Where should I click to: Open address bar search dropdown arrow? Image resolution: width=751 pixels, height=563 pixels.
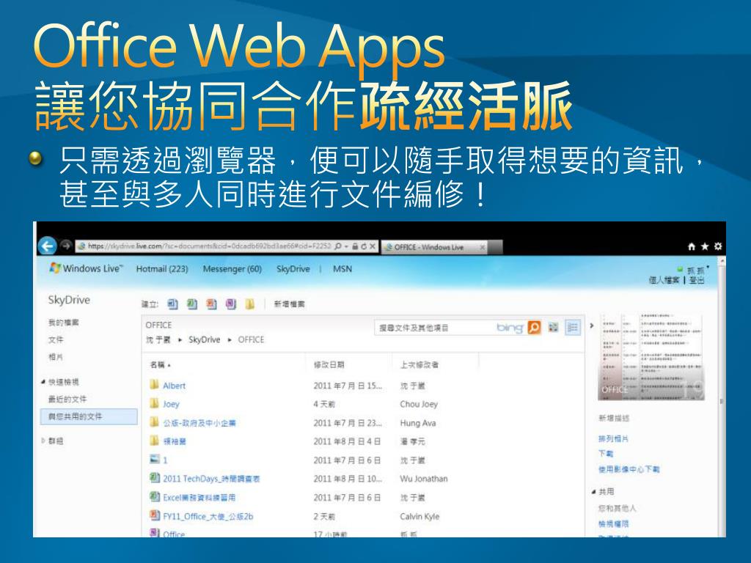point(346,246)
